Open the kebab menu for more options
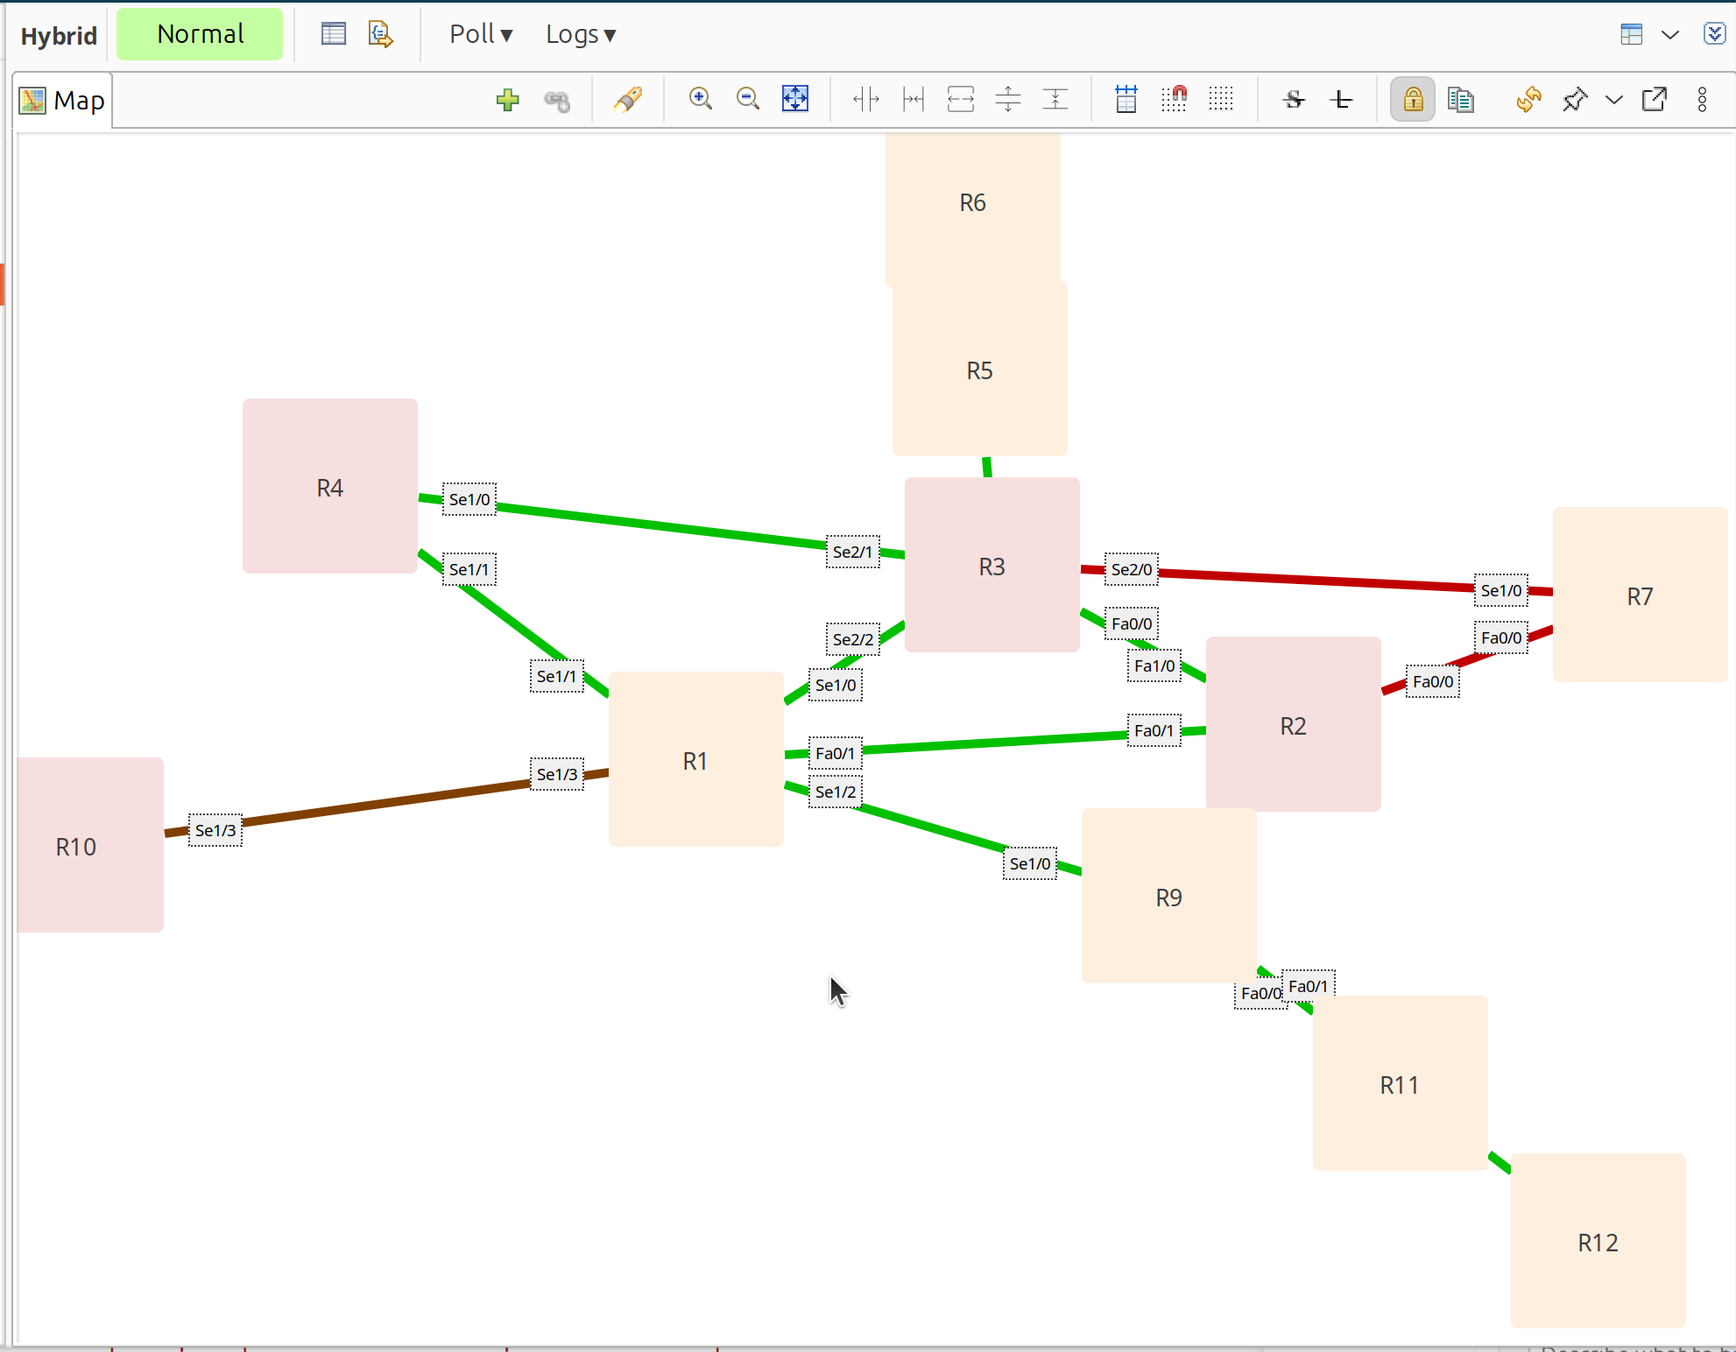1736x1352 pixels. tap(1701, 99)
